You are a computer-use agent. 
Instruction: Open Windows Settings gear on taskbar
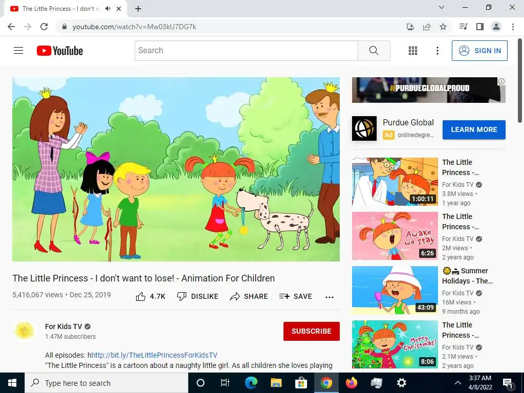pyautogui.click(x=401, y=383)
